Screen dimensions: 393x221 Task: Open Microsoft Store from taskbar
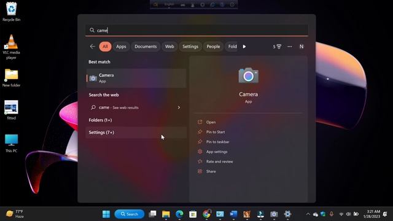(193, 214)
